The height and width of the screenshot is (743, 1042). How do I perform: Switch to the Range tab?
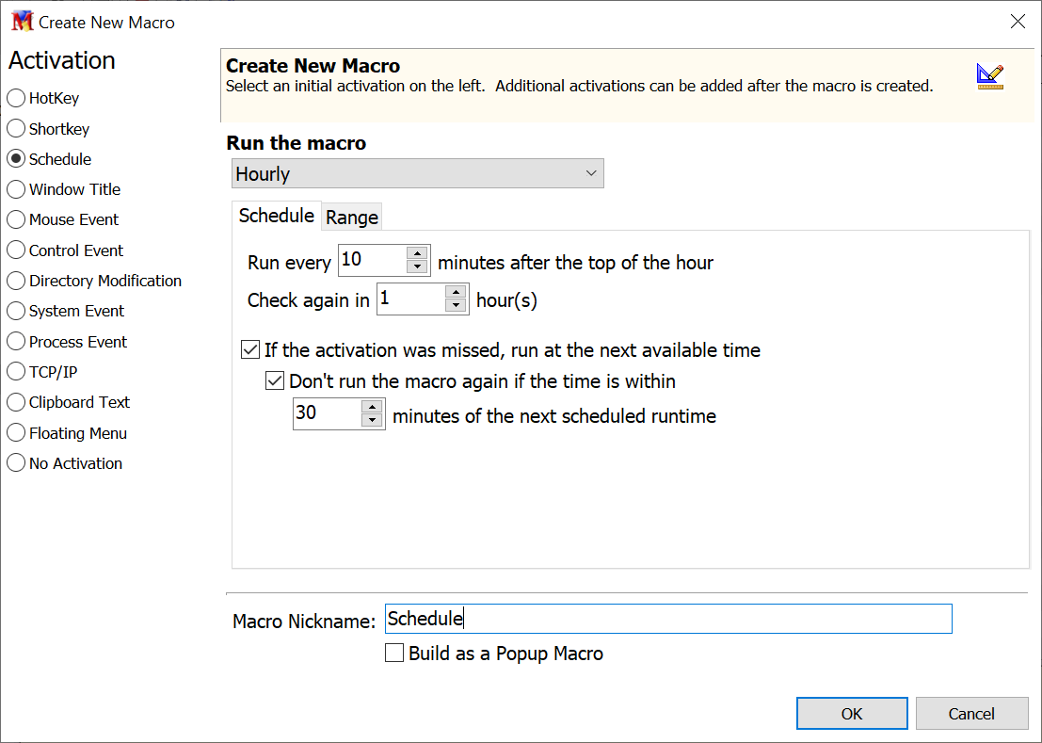(x=352, y=218)
